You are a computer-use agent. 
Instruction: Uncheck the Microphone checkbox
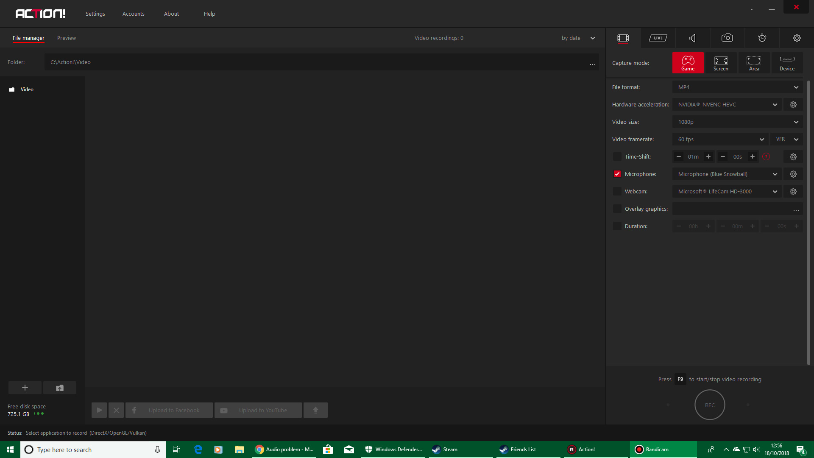[617, 174]
